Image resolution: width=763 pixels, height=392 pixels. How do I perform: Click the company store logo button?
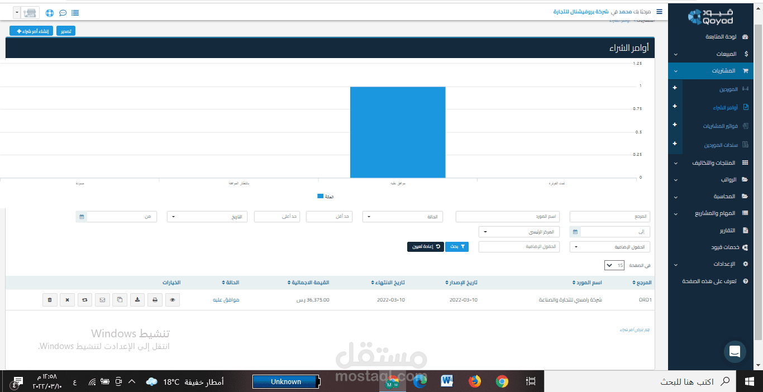point(30,12)
